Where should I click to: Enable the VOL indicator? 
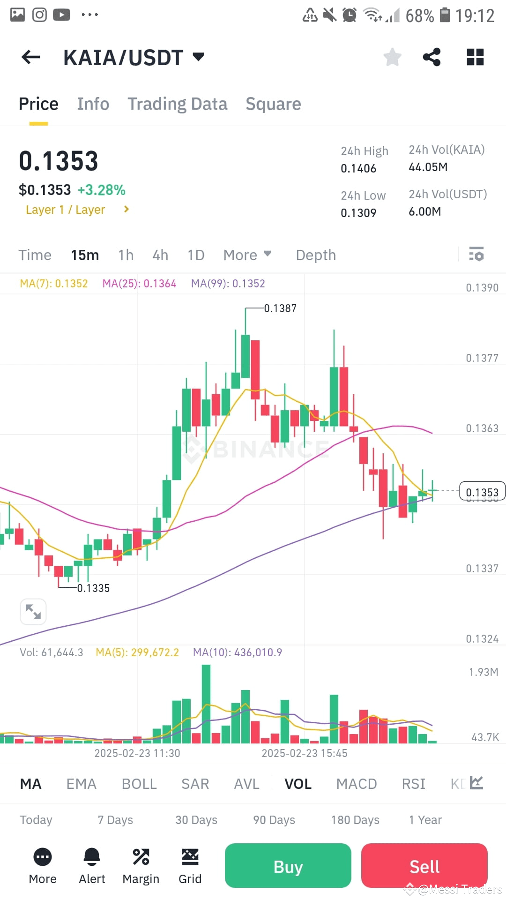298,783
